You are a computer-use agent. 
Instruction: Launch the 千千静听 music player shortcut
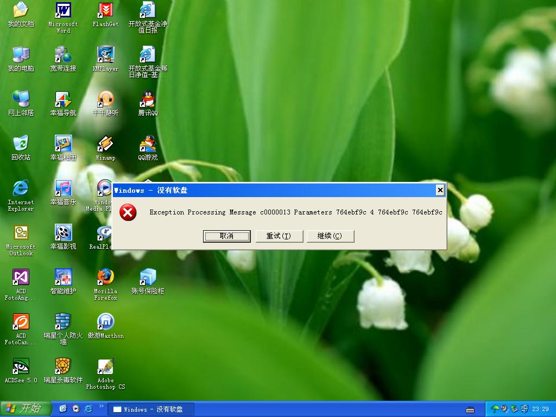point(105,103)
